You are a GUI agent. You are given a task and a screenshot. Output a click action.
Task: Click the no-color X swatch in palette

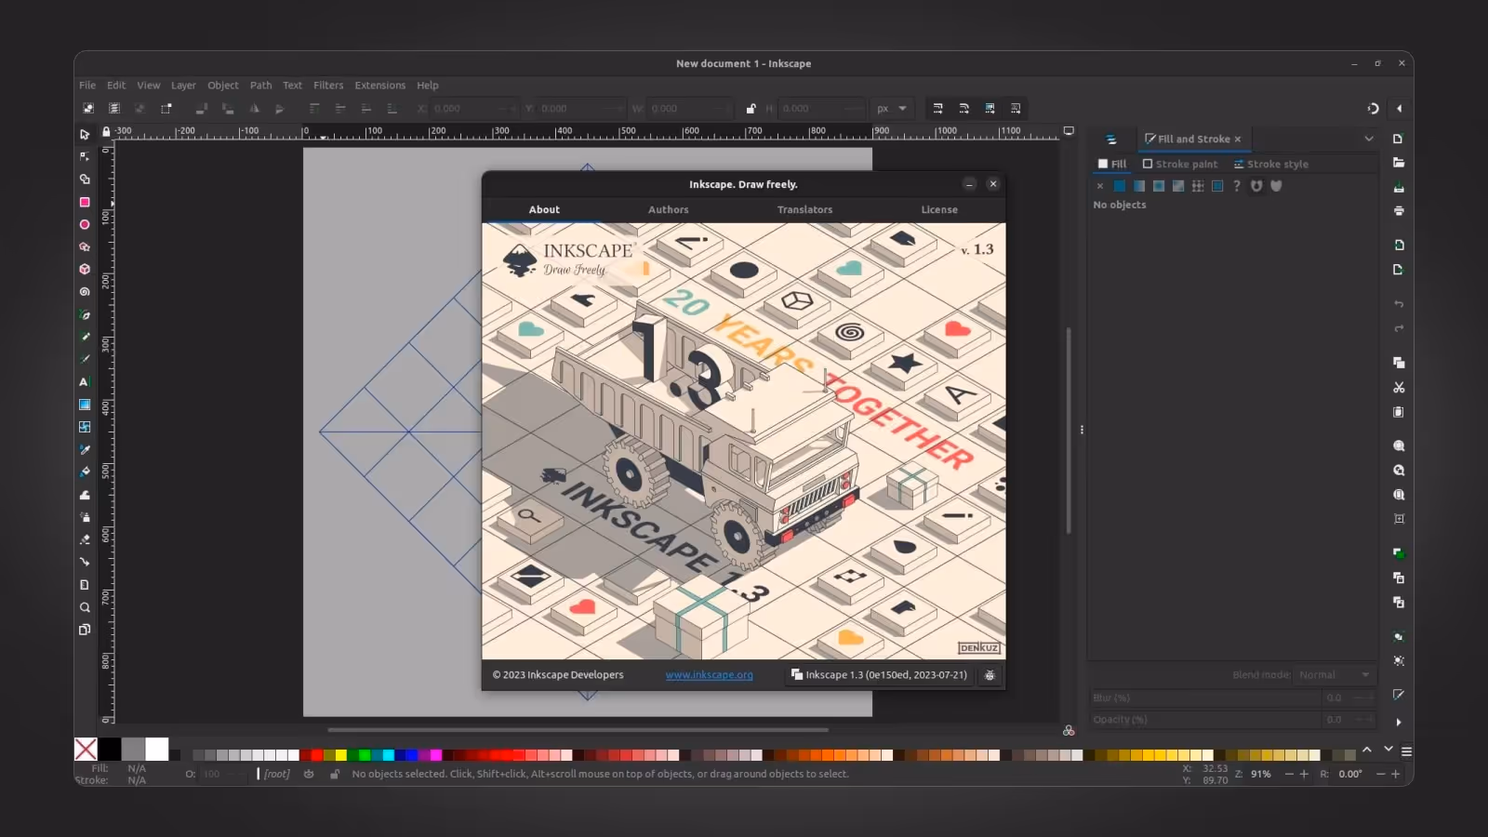(86, 750)
